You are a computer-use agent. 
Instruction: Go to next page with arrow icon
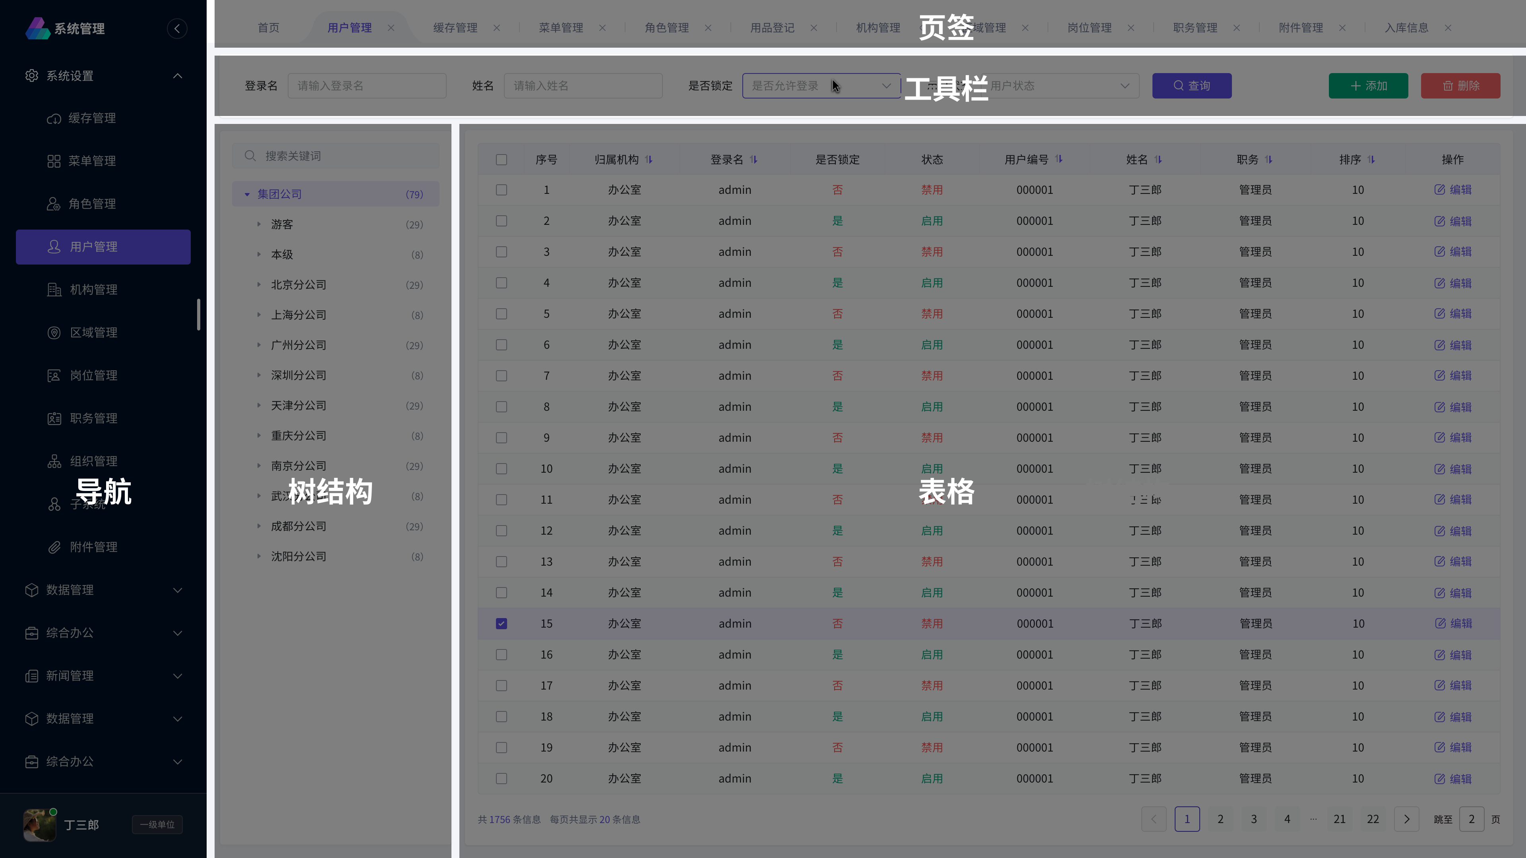click(1406, 819)
